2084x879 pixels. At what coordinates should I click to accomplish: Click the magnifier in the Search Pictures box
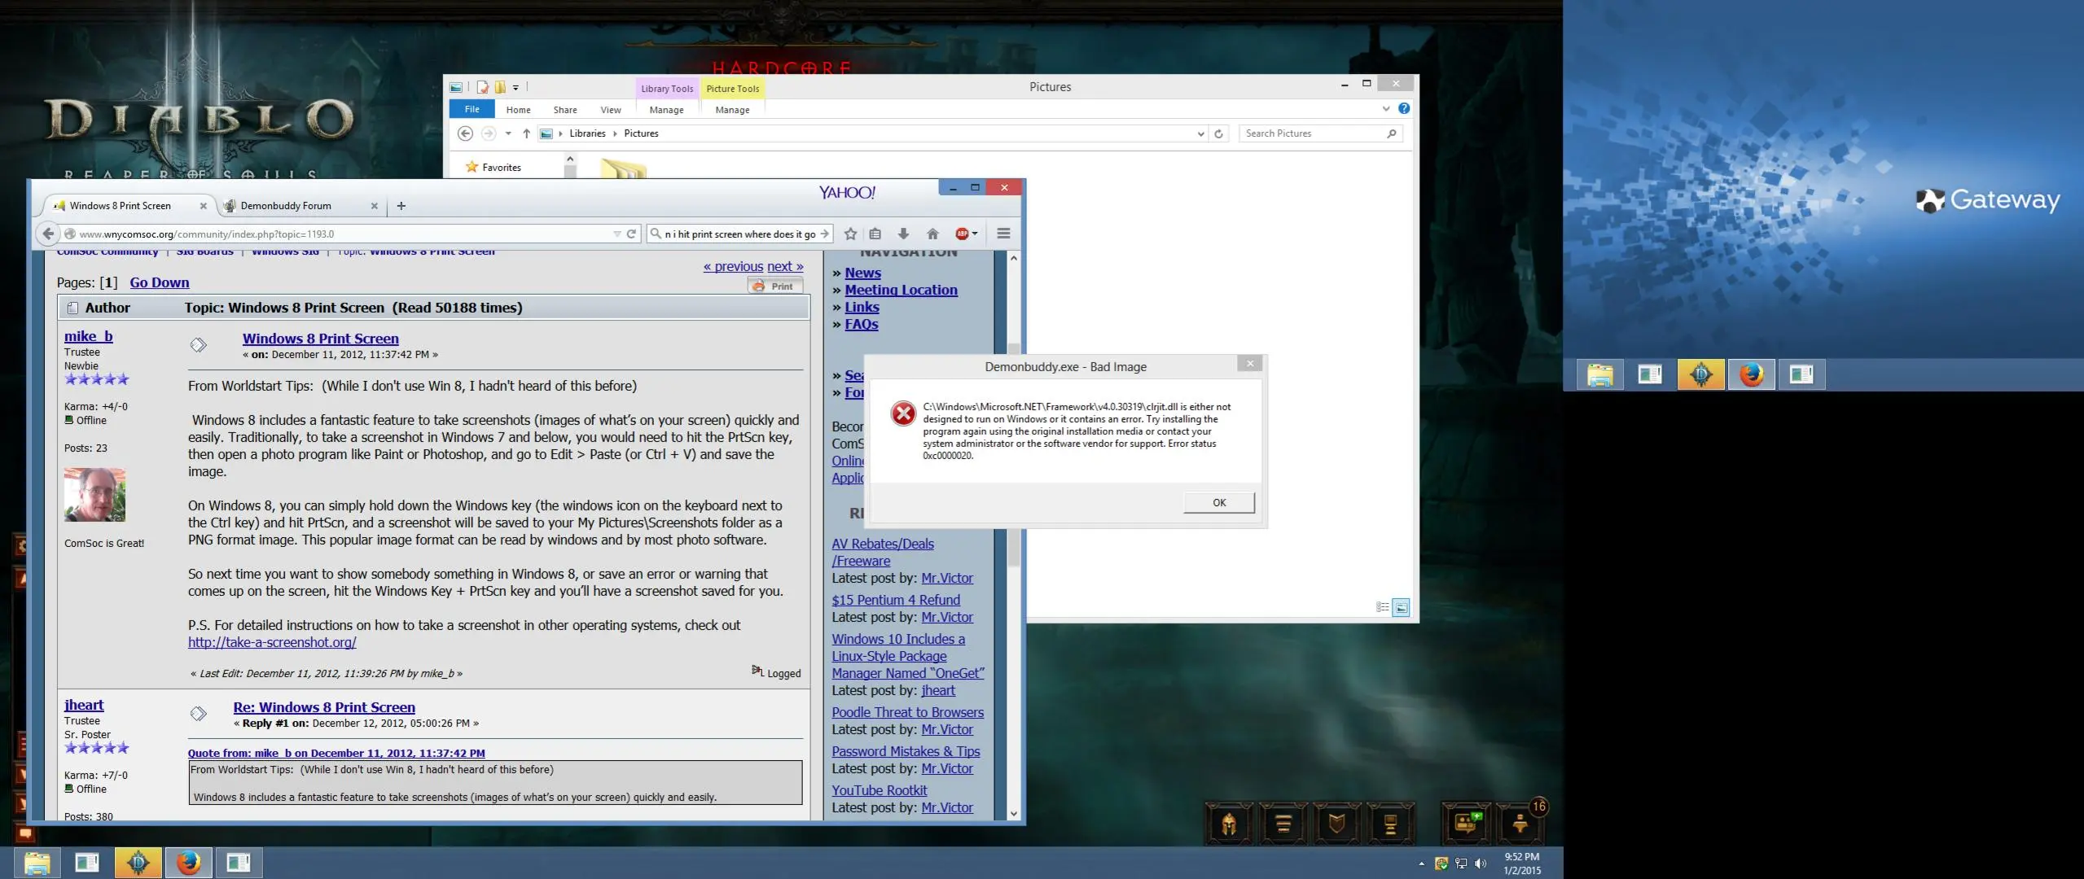1392,133
